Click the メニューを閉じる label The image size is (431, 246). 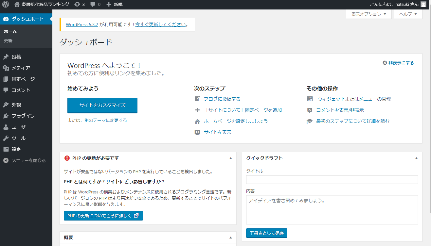pos(29,160)
